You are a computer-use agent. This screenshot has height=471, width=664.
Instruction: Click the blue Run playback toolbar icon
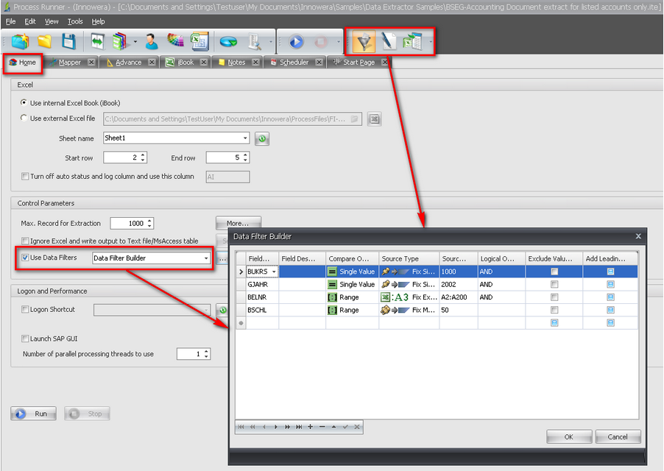(296, 41)
